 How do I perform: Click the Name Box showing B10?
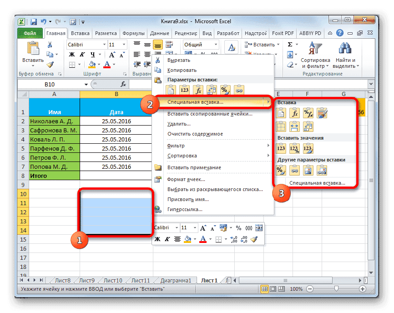click(x=50, y=84)
